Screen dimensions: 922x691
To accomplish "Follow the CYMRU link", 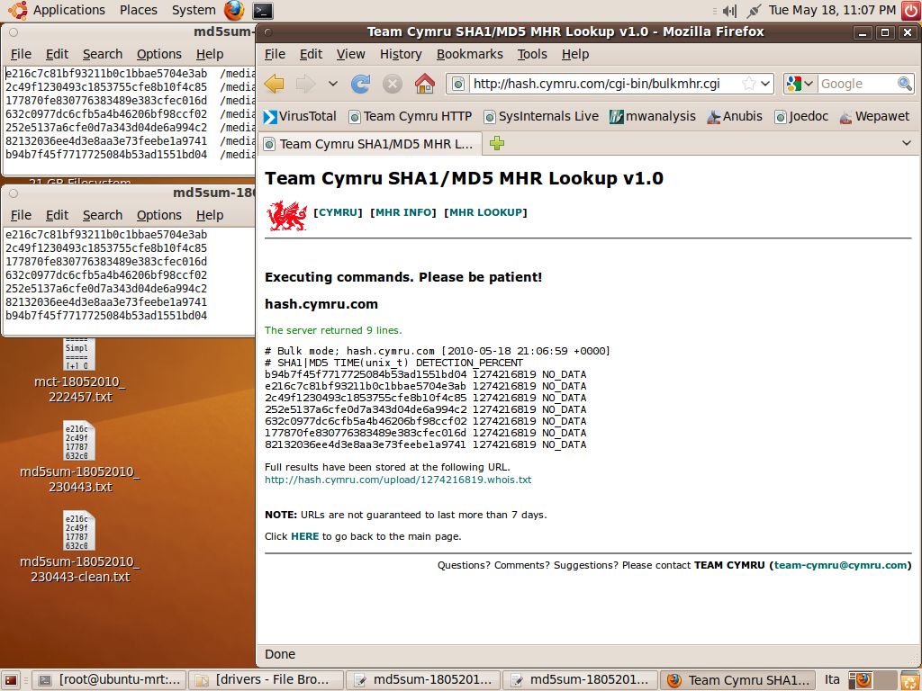I will [338, 212].
